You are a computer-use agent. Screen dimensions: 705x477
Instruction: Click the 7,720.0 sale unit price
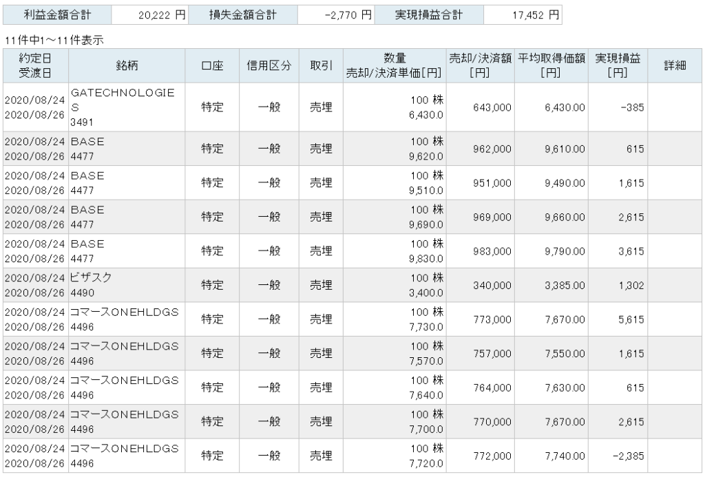pyautogui.click(x=425, y=463)
